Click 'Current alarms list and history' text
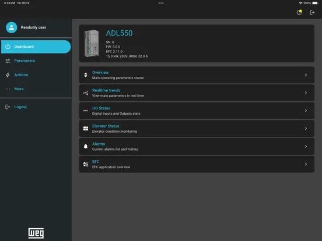The image size is (322, 241). pyautogui.click(x=115, y=149)
